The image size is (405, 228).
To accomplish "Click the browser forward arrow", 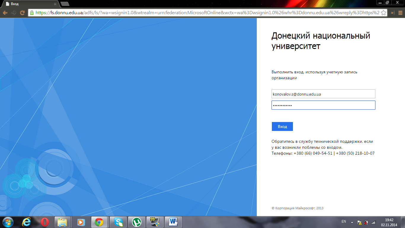I will (x=14, y=13).
